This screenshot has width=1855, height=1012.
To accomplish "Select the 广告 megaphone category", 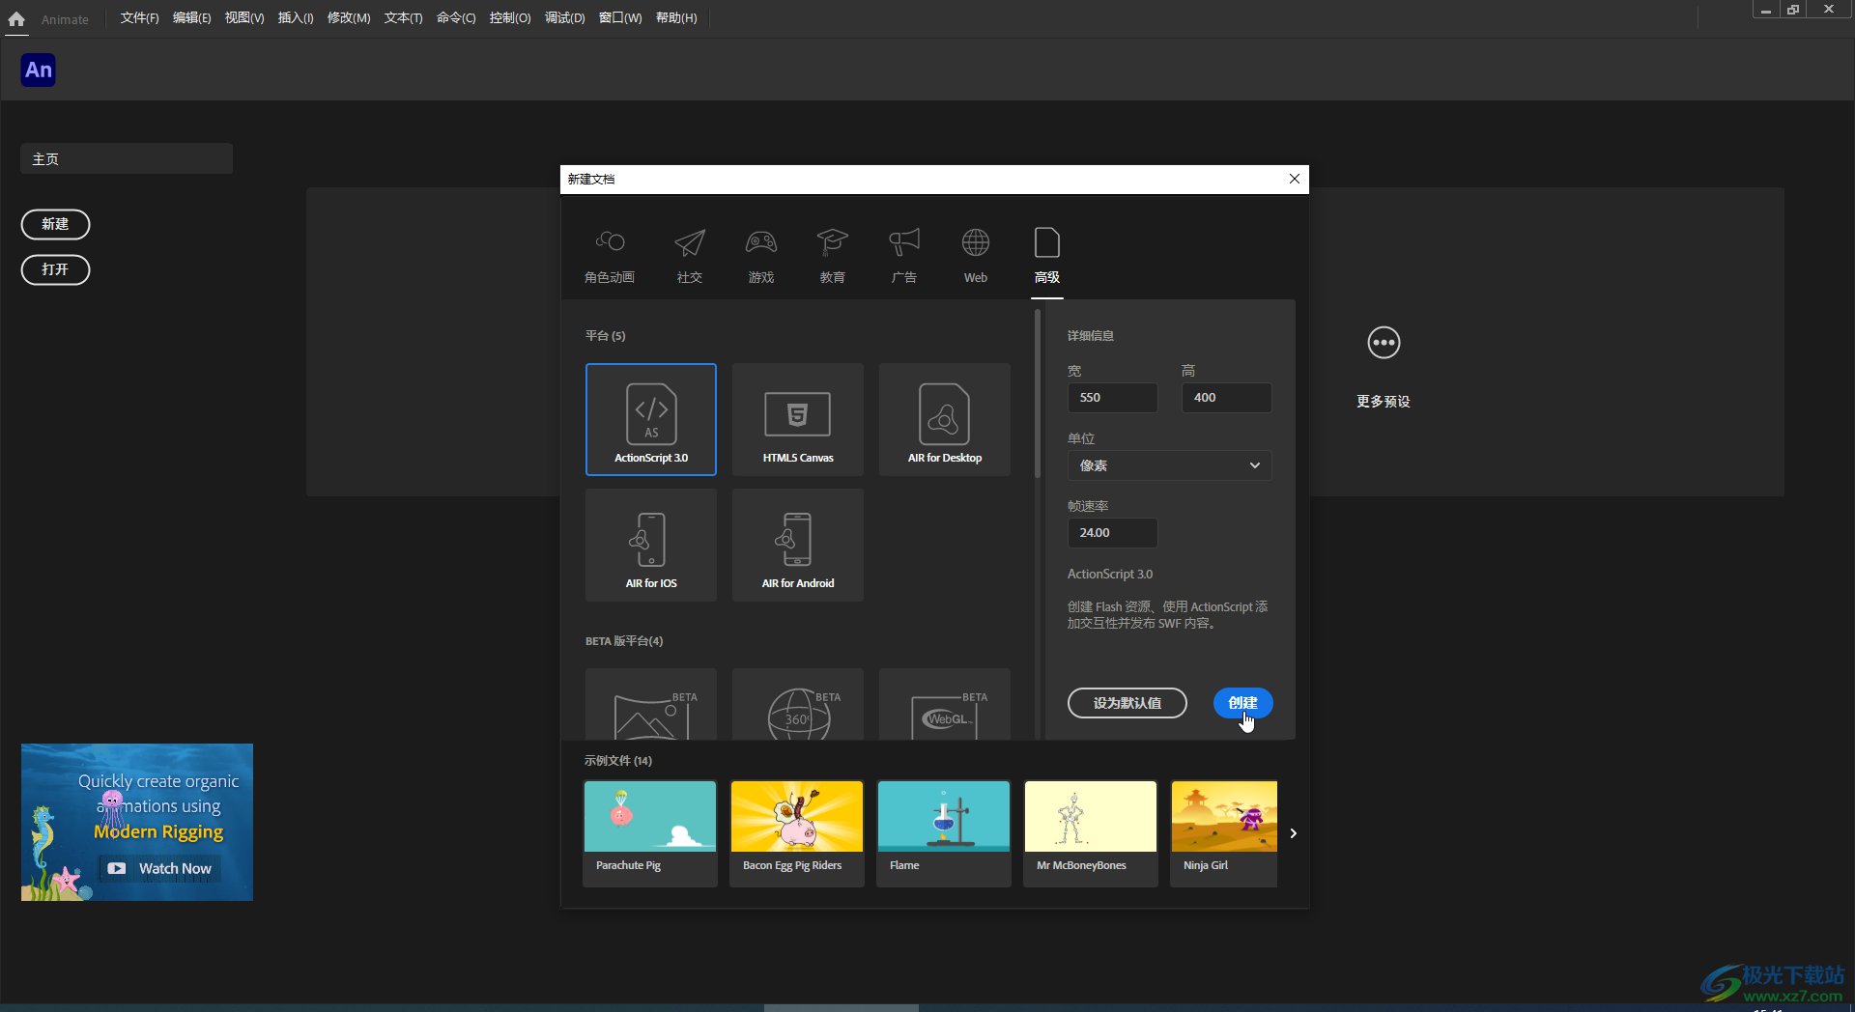I will (x=904, y=242).
